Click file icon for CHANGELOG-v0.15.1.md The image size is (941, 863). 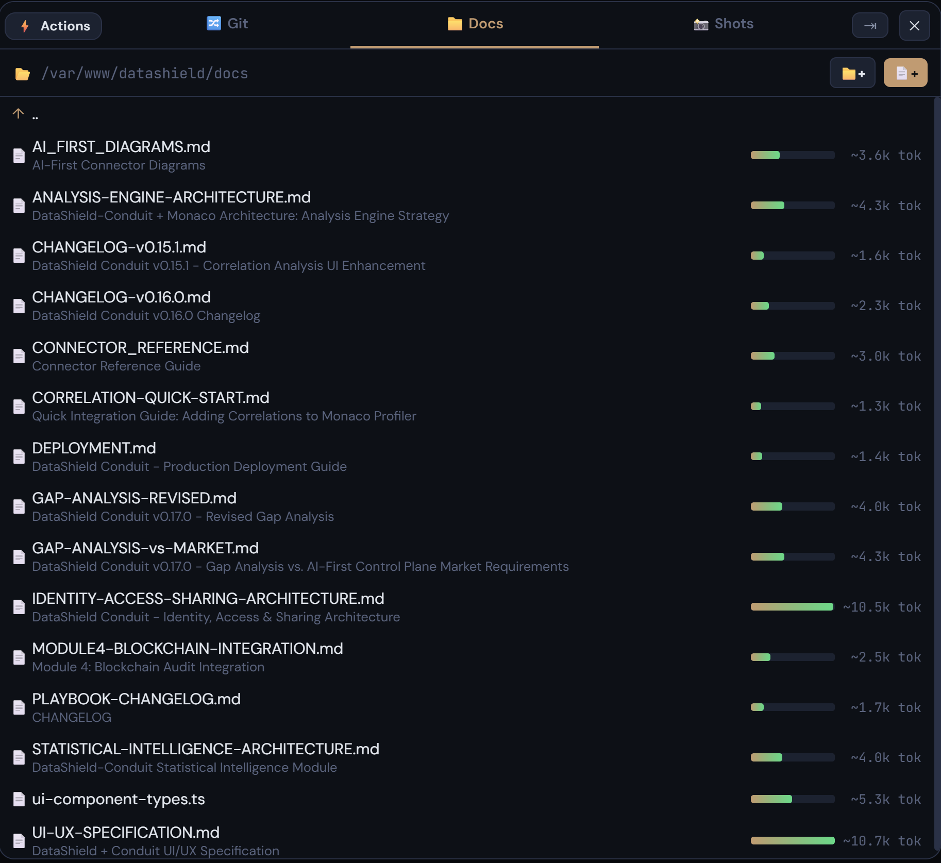pos(19,256)
